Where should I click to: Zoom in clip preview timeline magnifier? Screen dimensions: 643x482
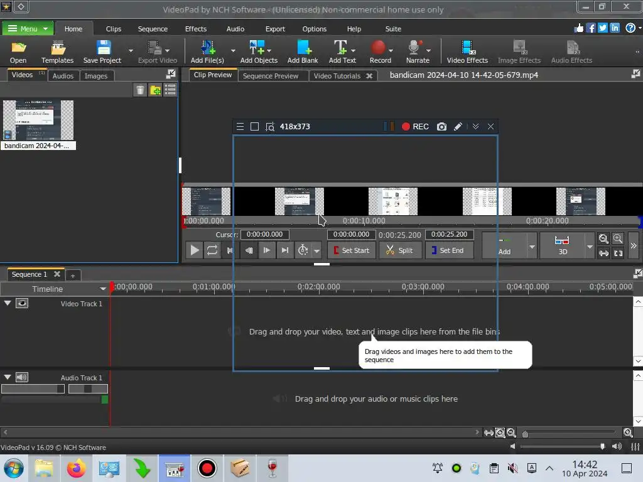618,239
